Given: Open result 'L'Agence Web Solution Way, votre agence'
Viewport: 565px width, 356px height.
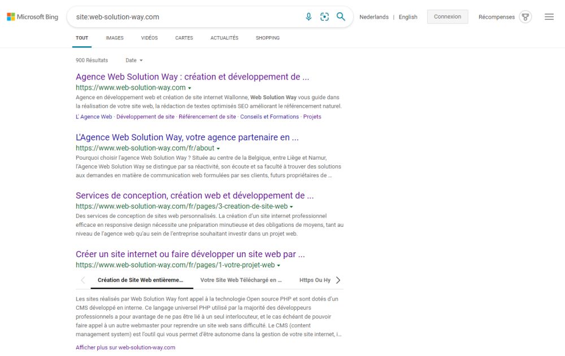Looking at the screenshot, I should pyautogui.click(x=187, y=137).
